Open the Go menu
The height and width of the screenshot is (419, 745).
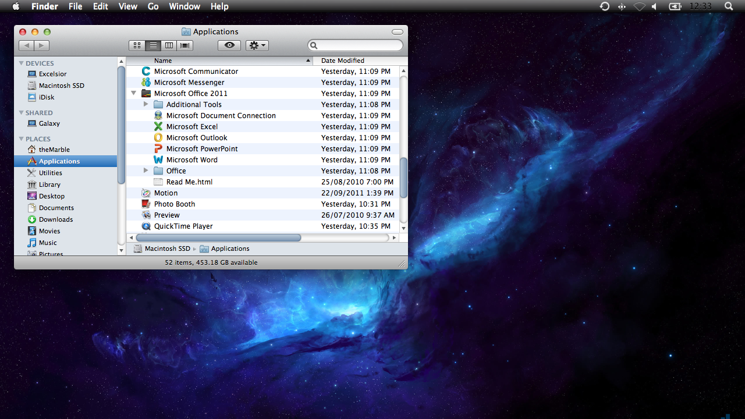pyautogui.click(x=153, y=6)
